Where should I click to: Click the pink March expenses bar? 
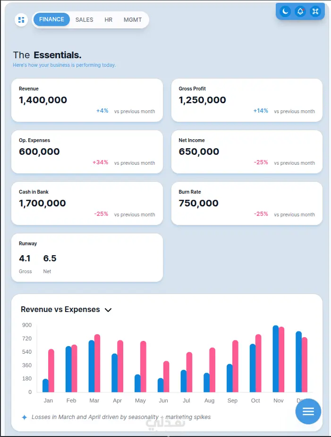(97, 364)
